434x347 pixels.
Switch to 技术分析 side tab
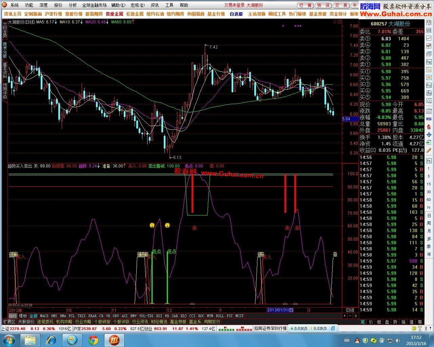(5, 50)
